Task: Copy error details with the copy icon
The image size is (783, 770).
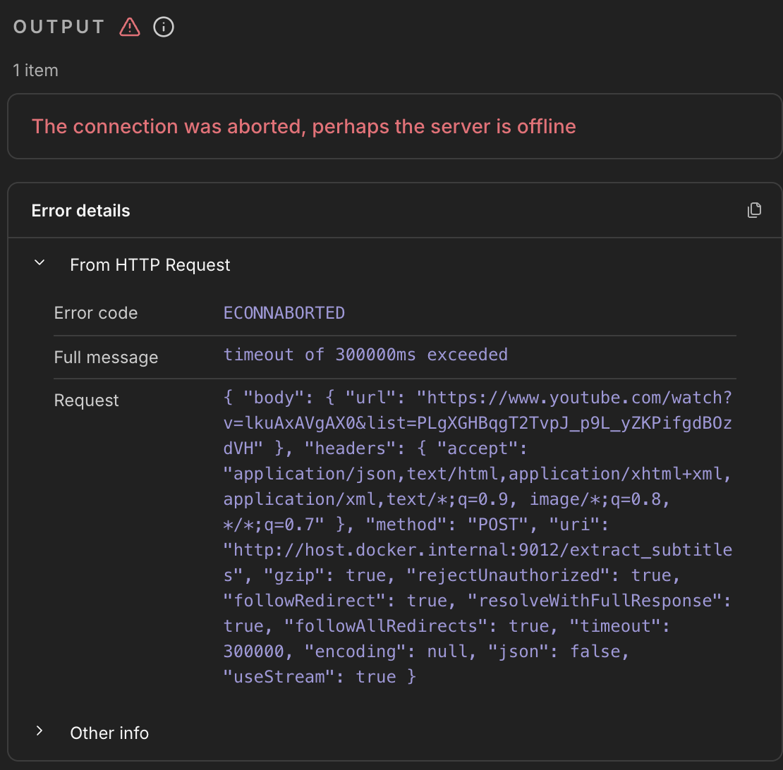Action: (x=754, y=210)
